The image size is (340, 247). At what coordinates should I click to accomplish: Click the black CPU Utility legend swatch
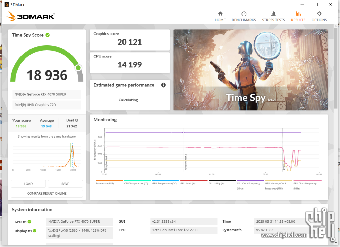(x=222, y=180)
